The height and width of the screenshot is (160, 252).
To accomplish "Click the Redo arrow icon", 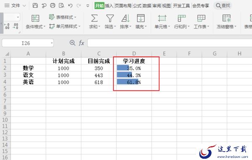I will pyautogui.click(x=79, y=6).
